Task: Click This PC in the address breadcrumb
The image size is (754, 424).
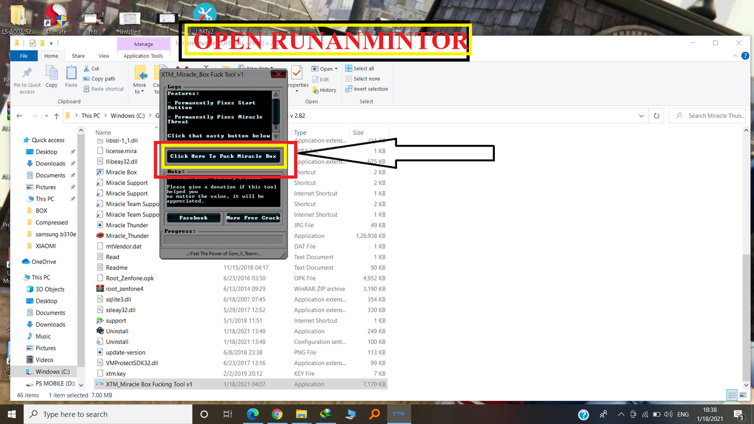Action: click(x=91, y=115)
